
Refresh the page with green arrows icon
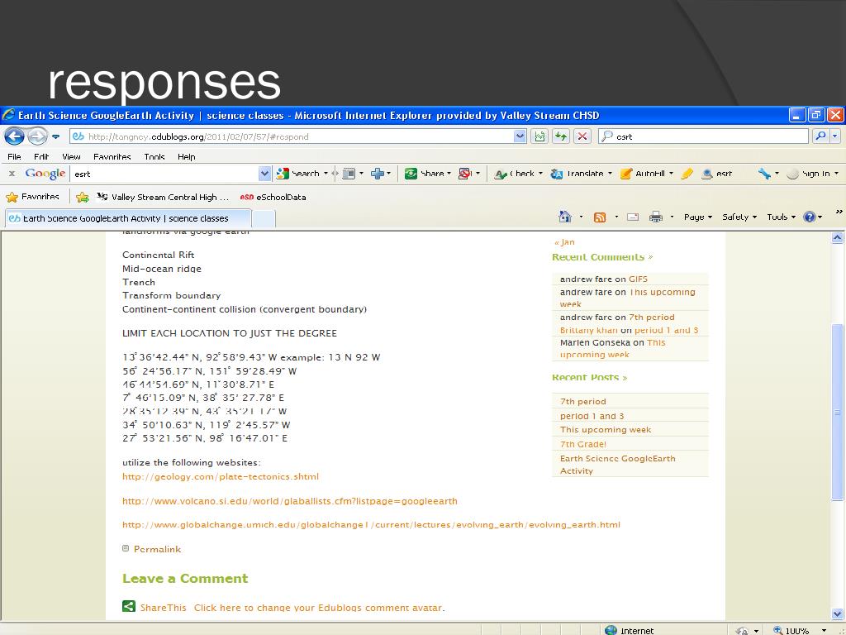click(561, 136)
